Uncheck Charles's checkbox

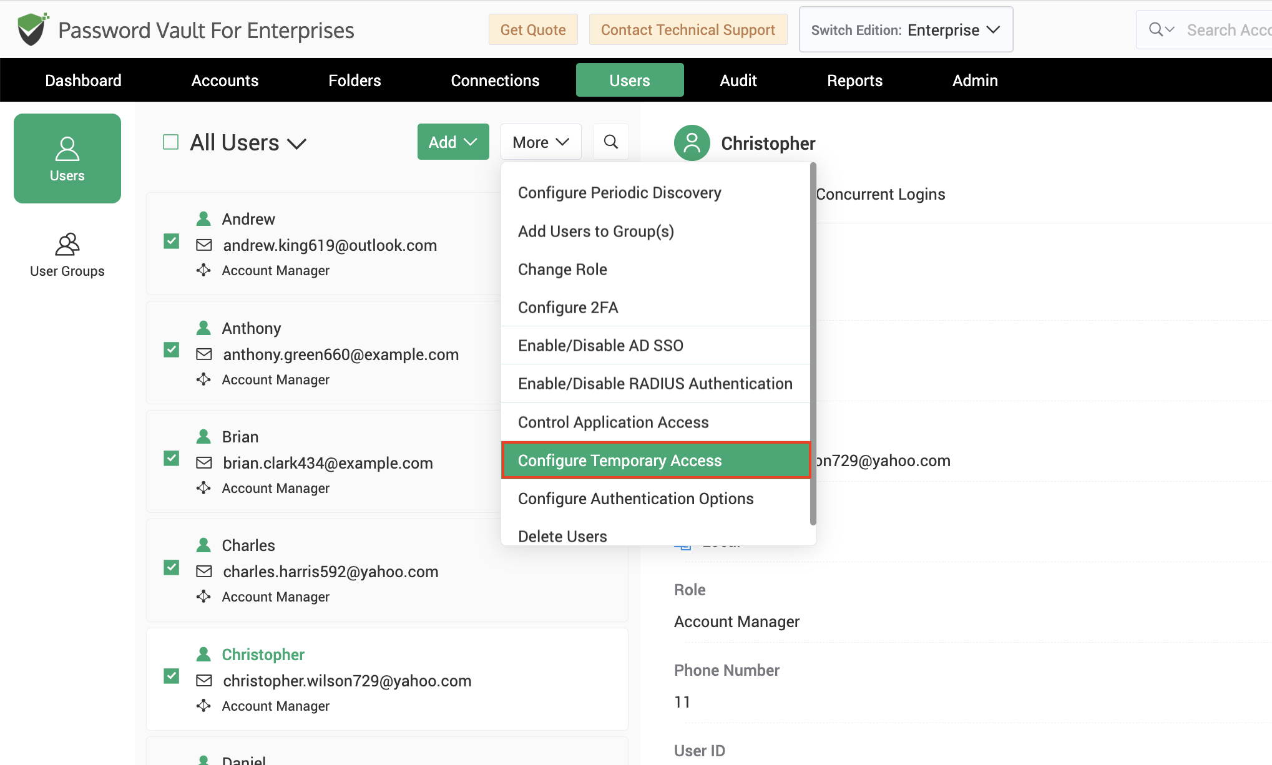click(x=172, y=567)
